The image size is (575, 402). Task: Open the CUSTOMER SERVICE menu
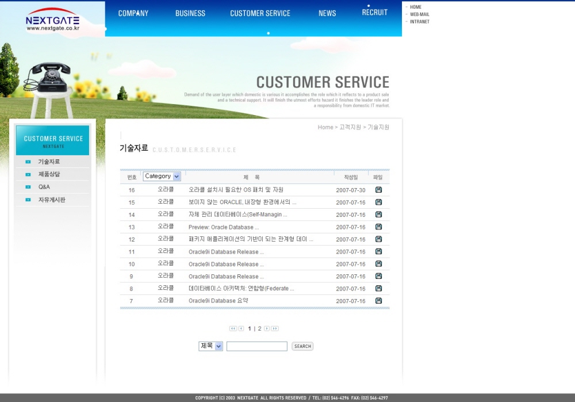point(260,13)
